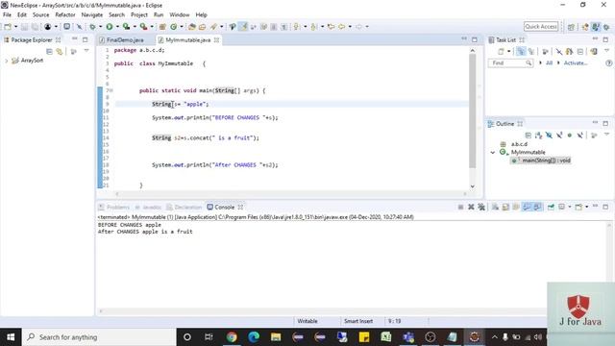Image resolution: width=615 pixels, height=346 pixels.
Task: Open Package Explorer view menu triangle
Action: click(x=86, y=51)
